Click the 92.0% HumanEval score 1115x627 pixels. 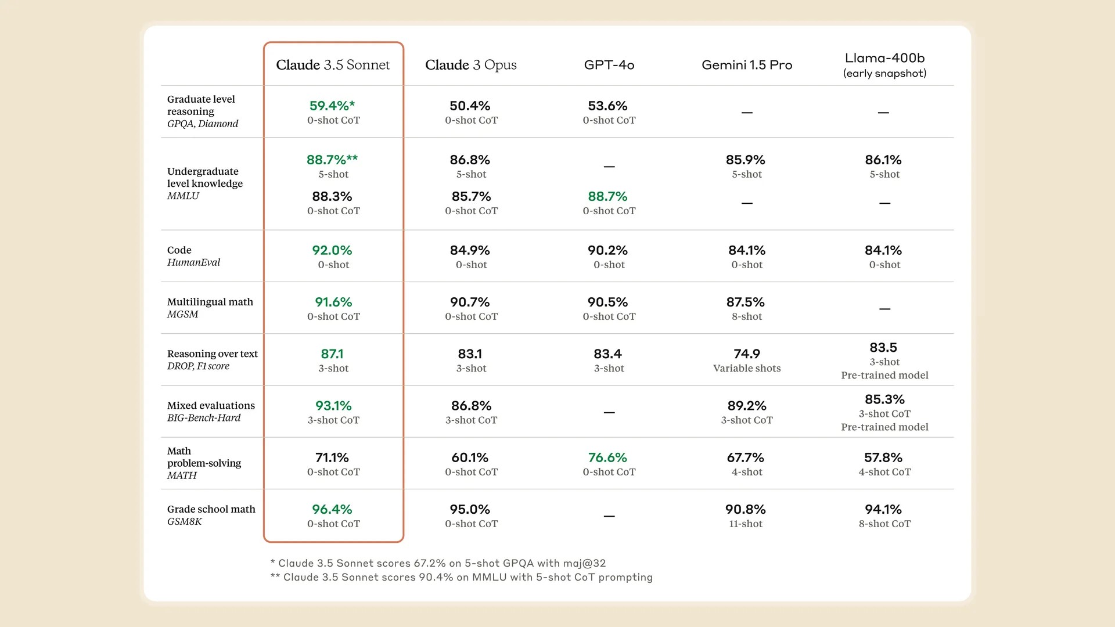click(332, 251)
